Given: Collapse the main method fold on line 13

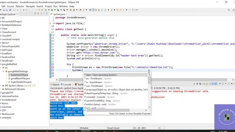Looking at the screenshot, I should pyautogui.click(x=55, y=35).
